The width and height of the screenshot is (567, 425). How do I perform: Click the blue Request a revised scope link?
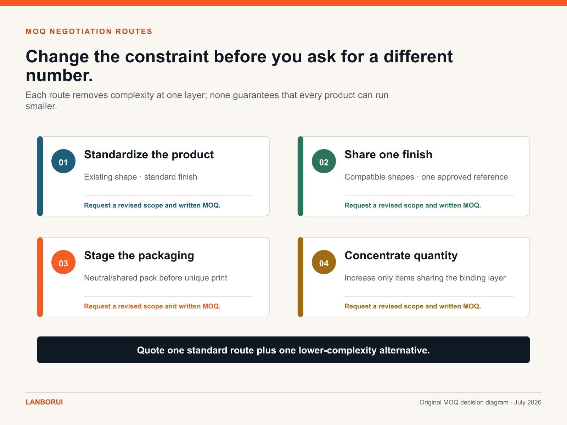click(x=152, y=205)
